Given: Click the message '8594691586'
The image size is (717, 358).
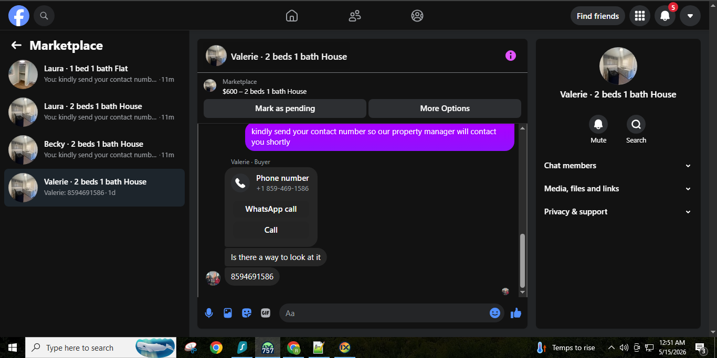Looking at the screenshot, I should pos(252,277).
